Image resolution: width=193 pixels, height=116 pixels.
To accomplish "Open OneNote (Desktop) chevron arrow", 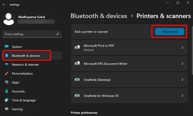I will point(182,80).
